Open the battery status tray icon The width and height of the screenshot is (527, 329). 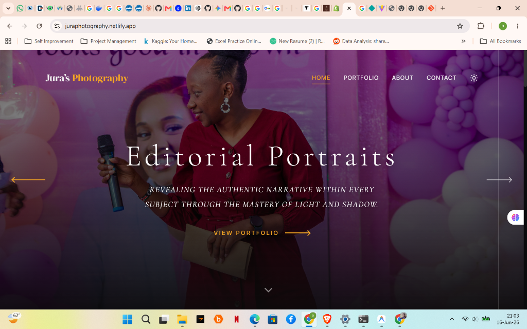486,319
